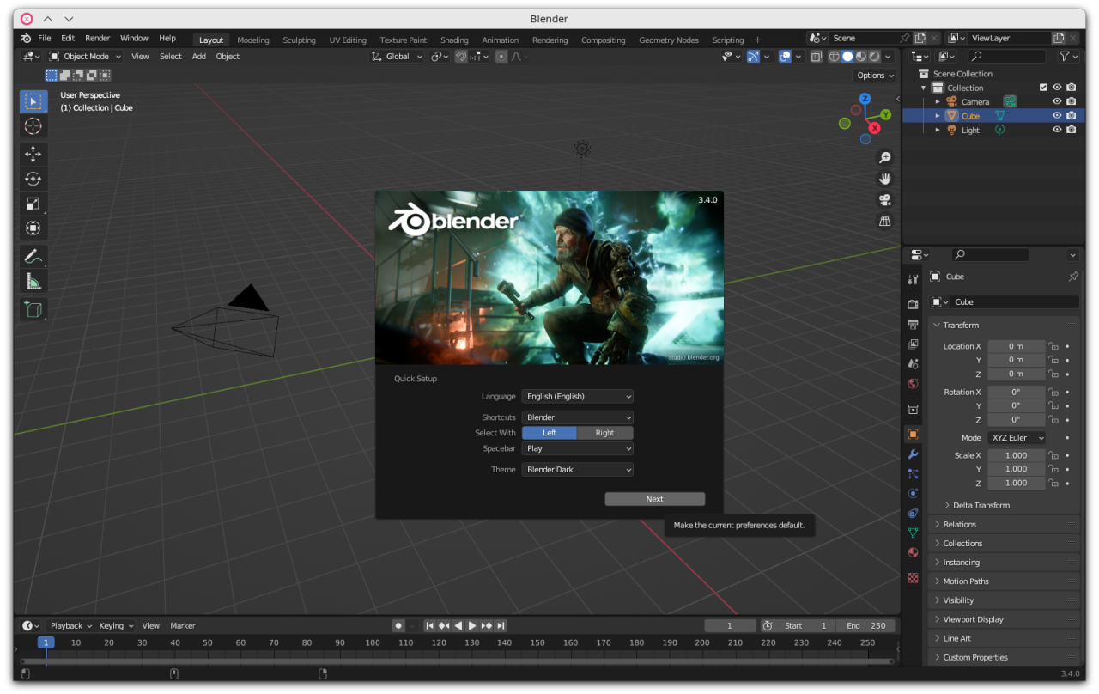Open the Particles properties tab
Screen dimensions: 1099x694
coord(913,473)
